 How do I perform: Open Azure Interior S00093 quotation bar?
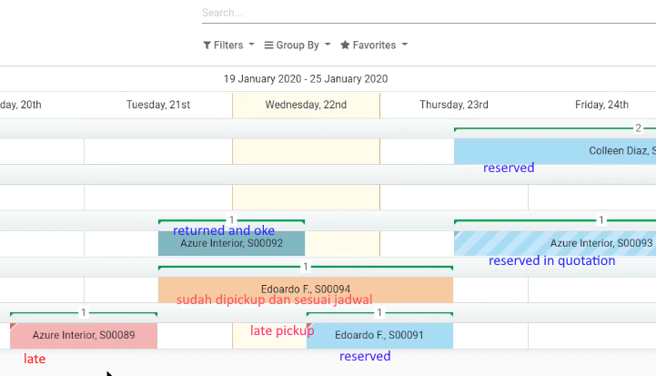coord(555,244)
